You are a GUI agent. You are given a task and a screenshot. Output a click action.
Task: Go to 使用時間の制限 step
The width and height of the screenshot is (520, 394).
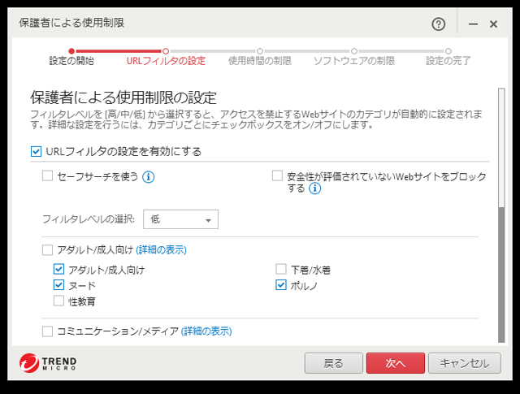(x=260, y=60)
